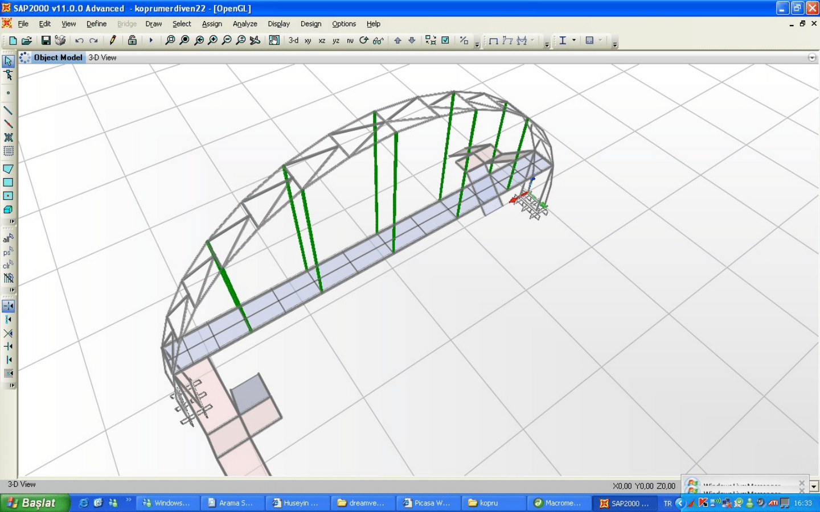Expand last toolbar options chevron
The image size is (820, 512).
coord(615,44)
